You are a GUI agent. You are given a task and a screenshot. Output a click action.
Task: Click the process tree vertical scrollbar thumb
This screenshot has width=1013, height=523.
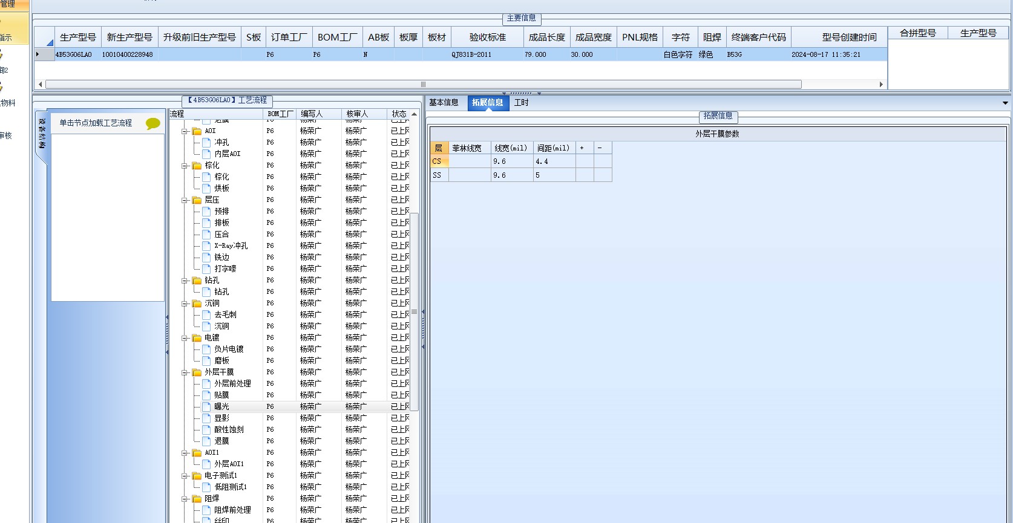[x=414, y=312]
